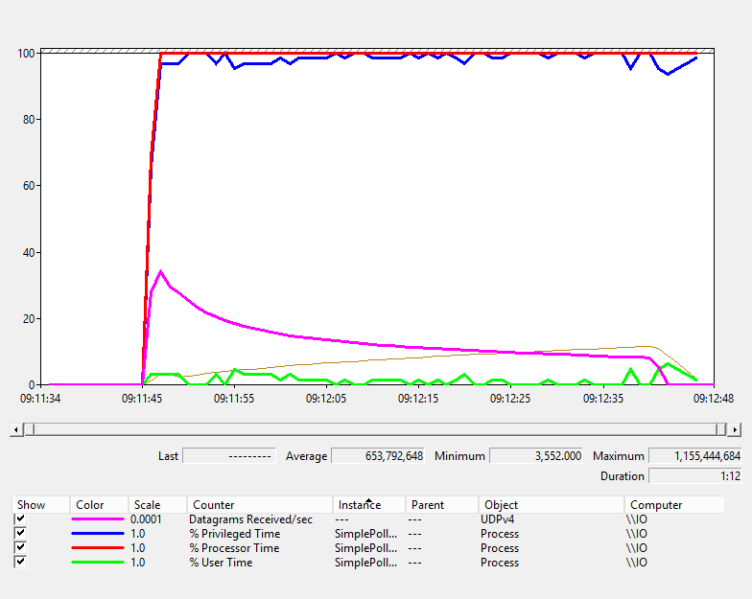Click the time range scrollbar left arrow
Screen dimensions: 752x599
pos(15,429)
